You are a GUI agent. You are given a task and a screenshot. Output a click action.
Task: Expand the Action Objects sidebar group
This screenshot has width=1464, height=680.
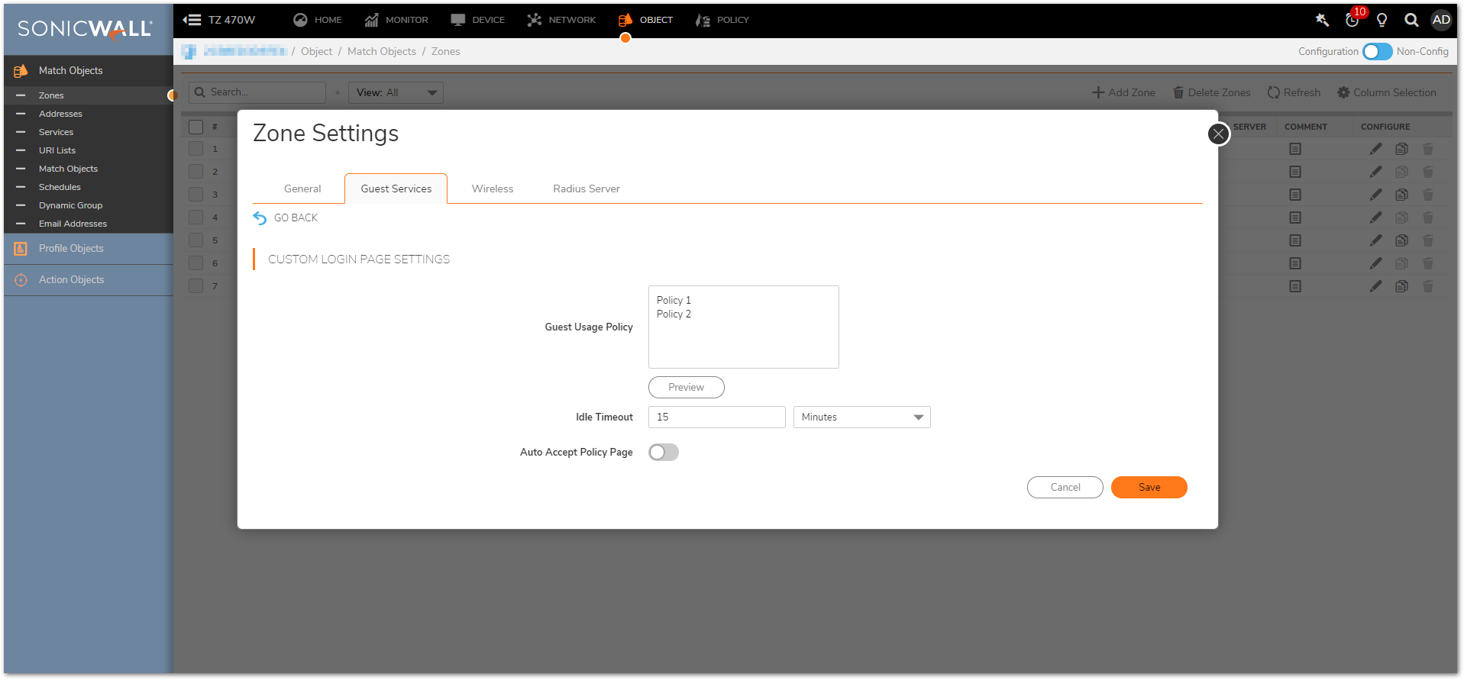tap(71, 280)
